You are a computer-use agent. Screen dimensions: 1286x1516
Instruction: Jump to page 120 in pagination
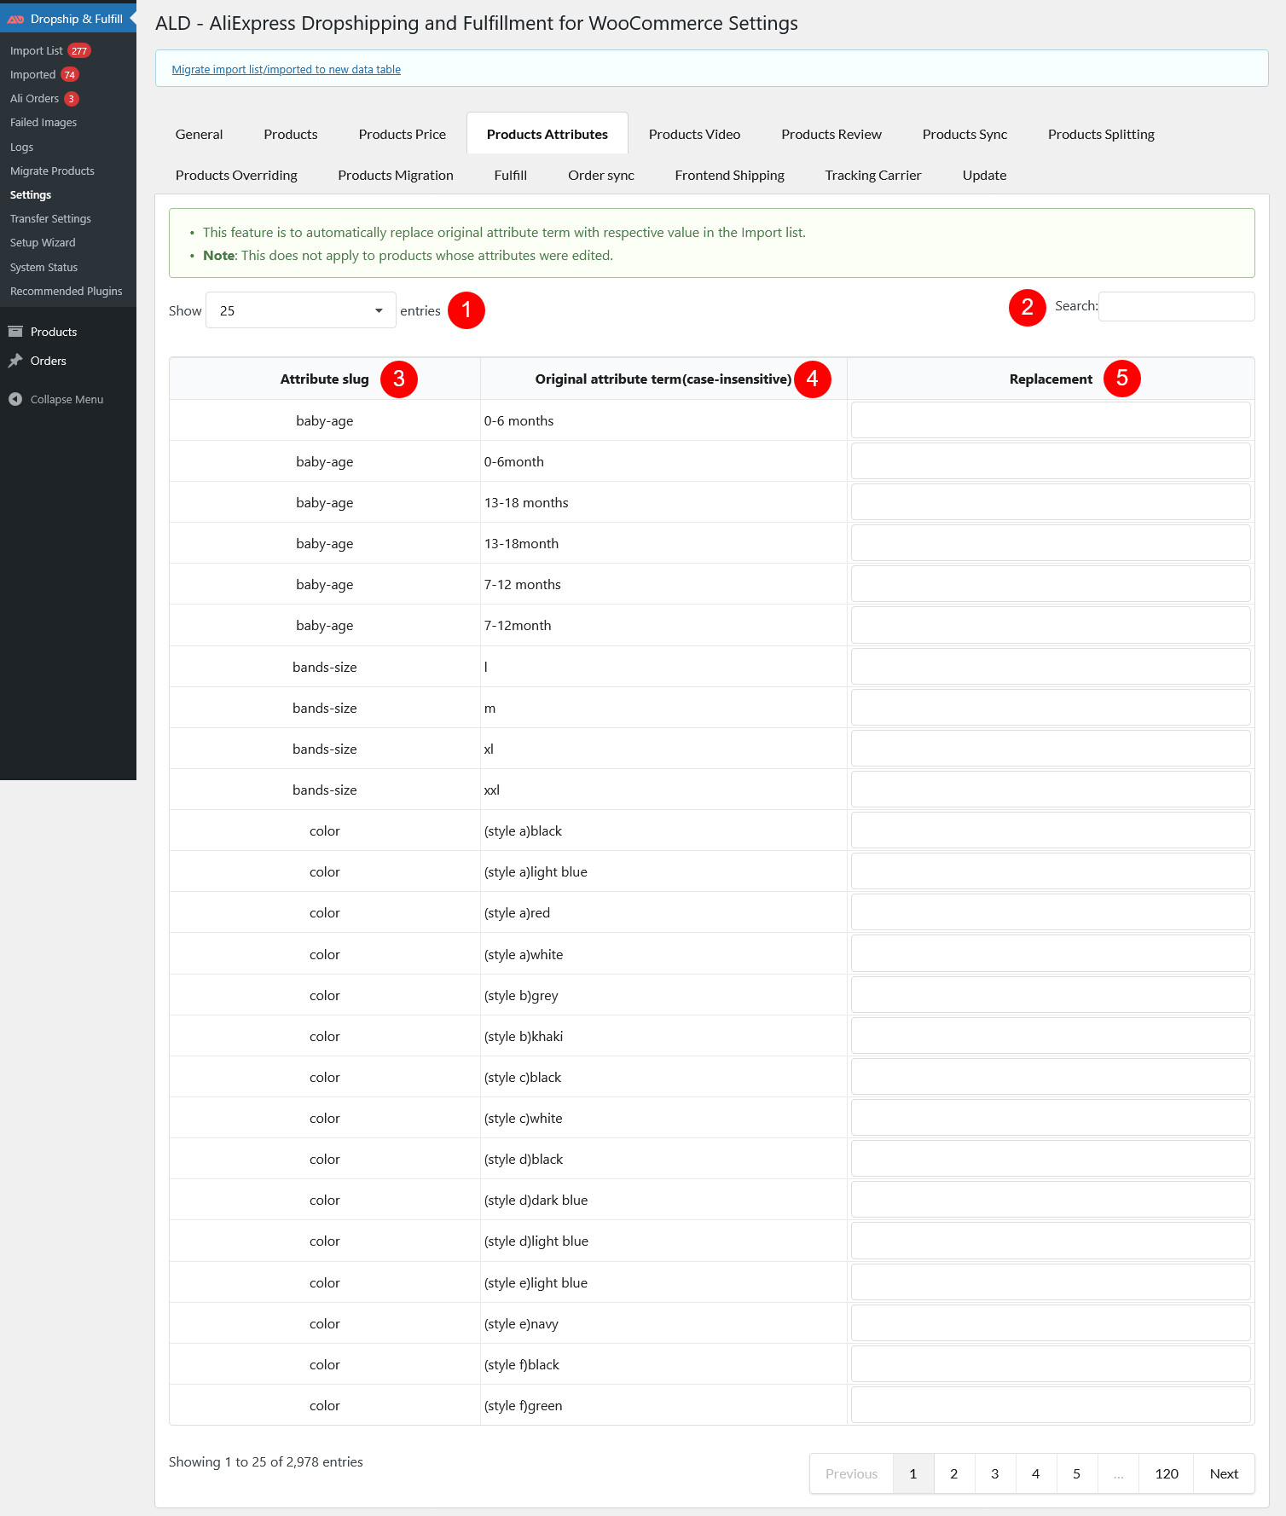pos(1166,1473)
